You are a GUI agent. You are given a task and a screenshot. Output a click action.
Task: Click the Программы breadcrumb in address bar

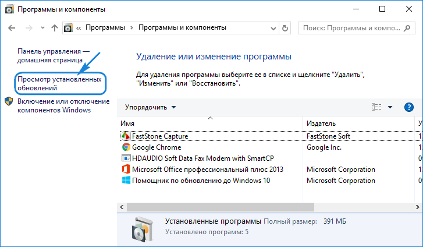coord(106,27)
